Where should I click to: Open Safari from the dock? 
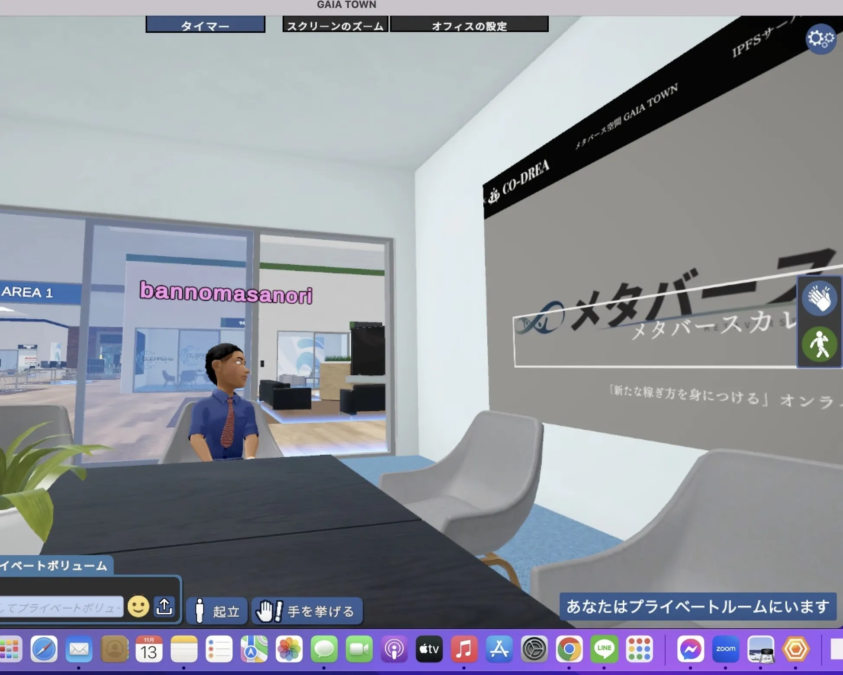point(44,649)
